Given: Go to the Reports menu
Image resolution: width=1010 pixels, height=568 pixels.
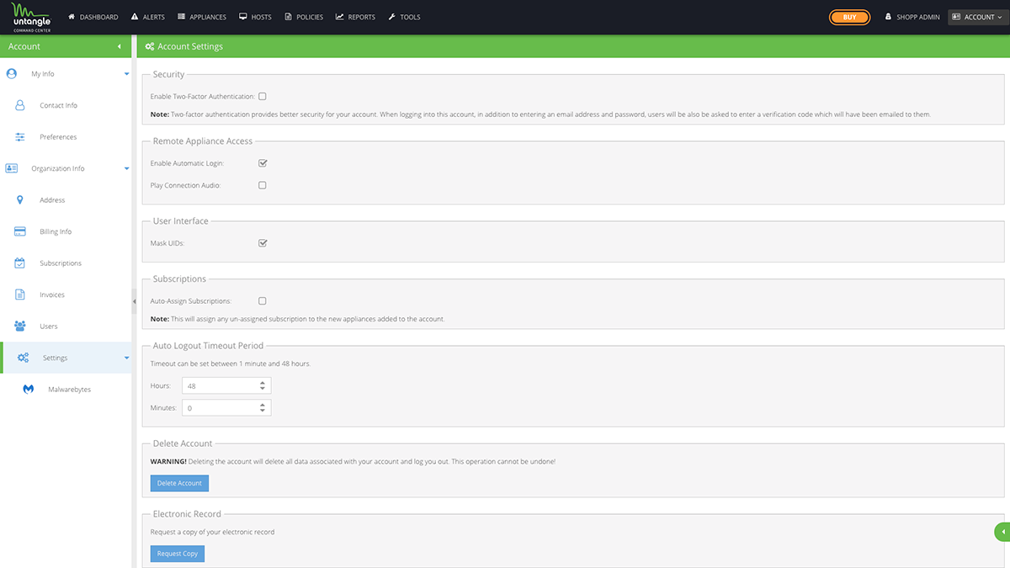Looking at the screenshot, I should [x=355, y=17].
